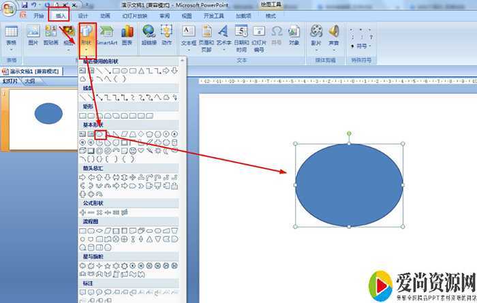
Task: Choose the rectangular callout under 标注
Action: [x=82, y=293]
